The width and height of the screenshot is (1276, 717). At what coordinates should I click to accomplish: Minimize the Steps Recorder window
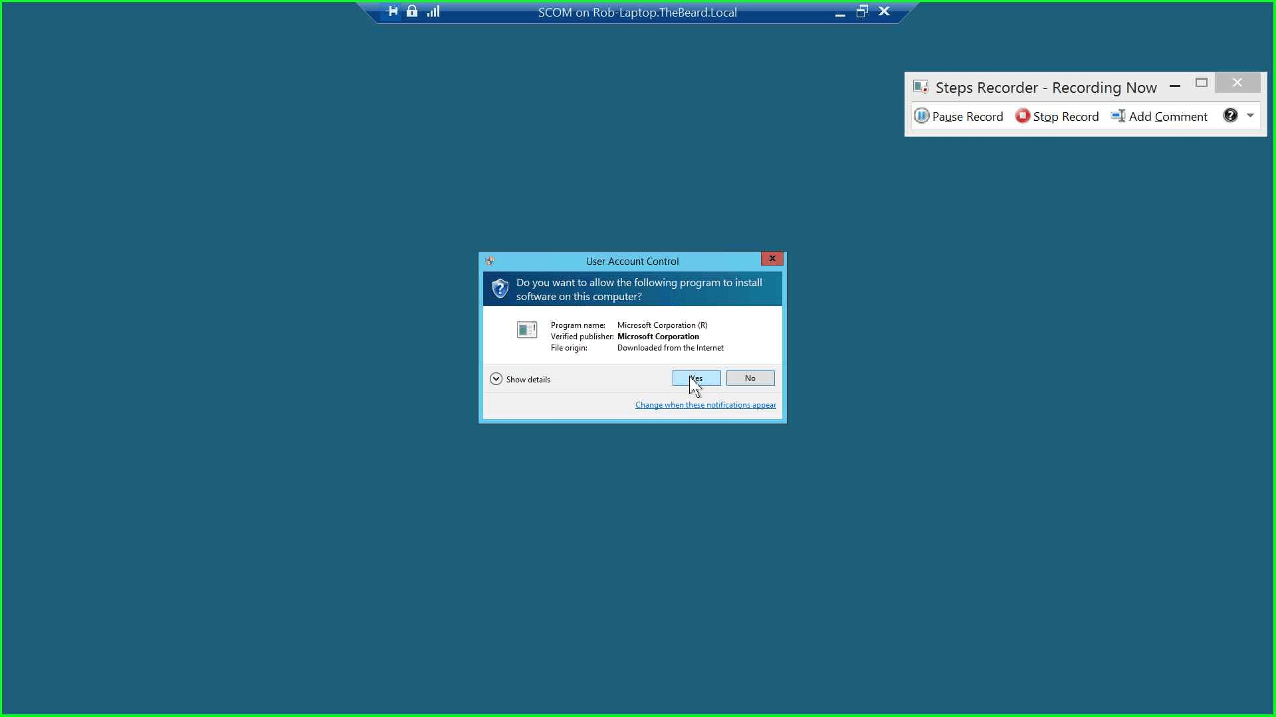[x=1175, y=86]
